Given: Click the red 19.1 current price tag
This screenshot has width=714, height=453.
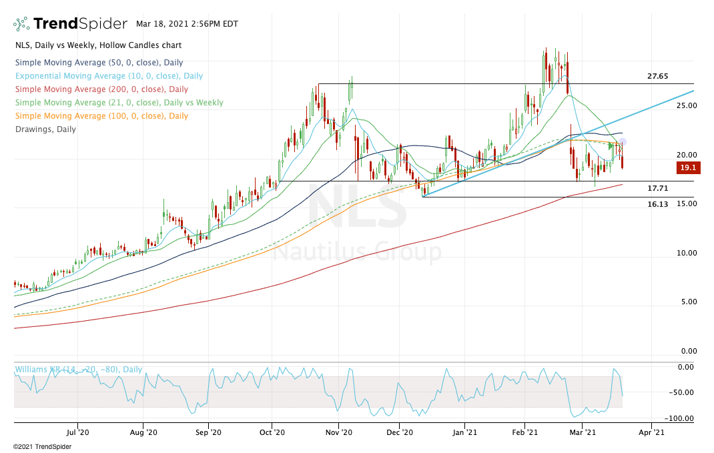Looking at the screenshot, I should 688,167.
